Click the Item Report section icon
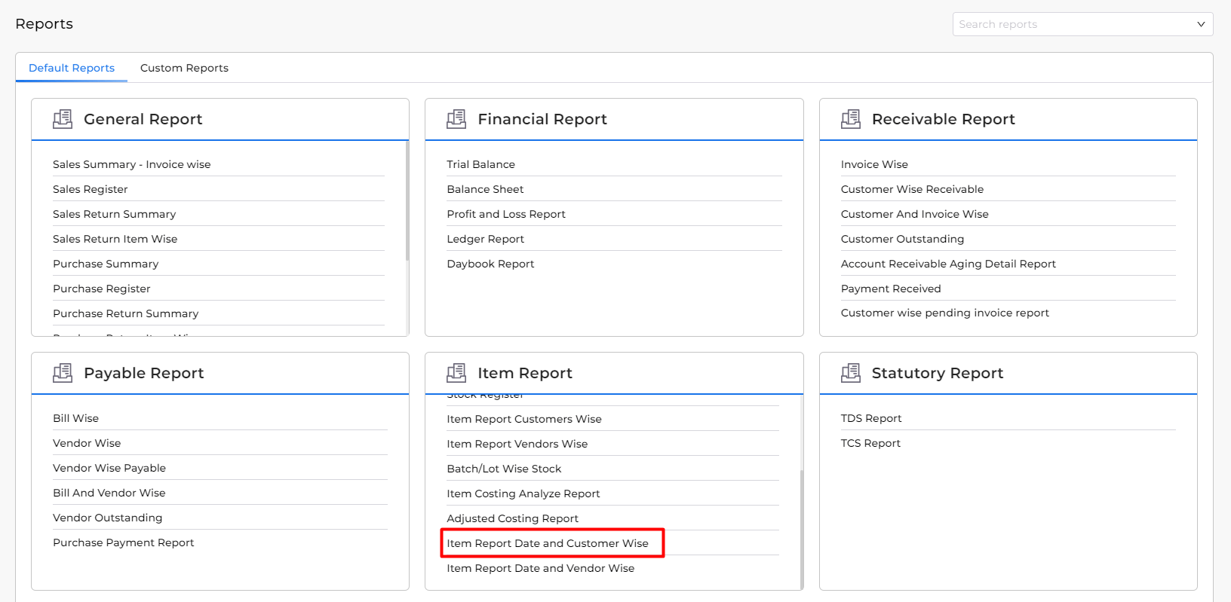The image size is (1231, 602). (456, 373)
